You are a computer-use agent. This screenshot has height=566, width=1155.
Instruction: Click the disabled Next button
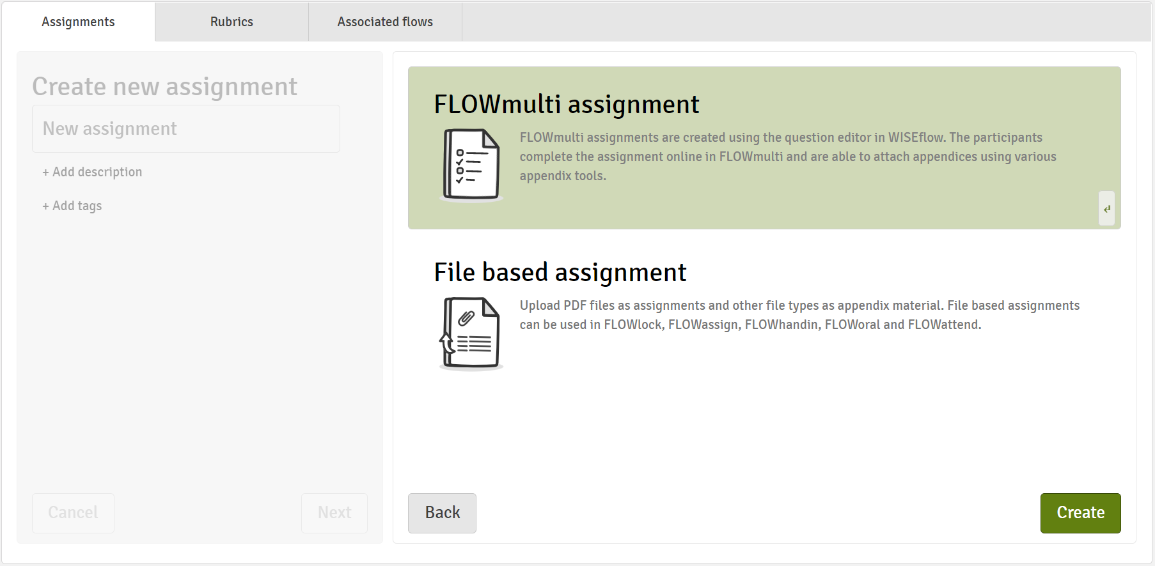[334, 513]
